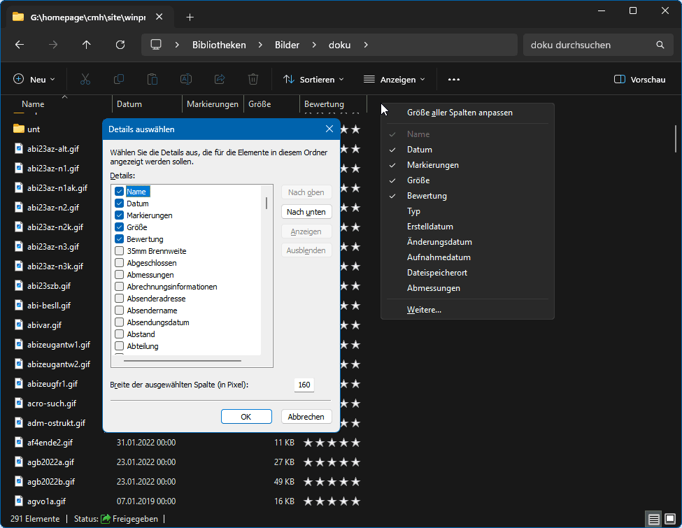Open the Sortieren dropdown

[x=313, y=80]
